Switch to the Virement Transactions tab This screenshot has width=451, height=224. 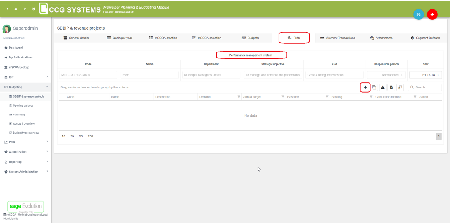(337, 38)
